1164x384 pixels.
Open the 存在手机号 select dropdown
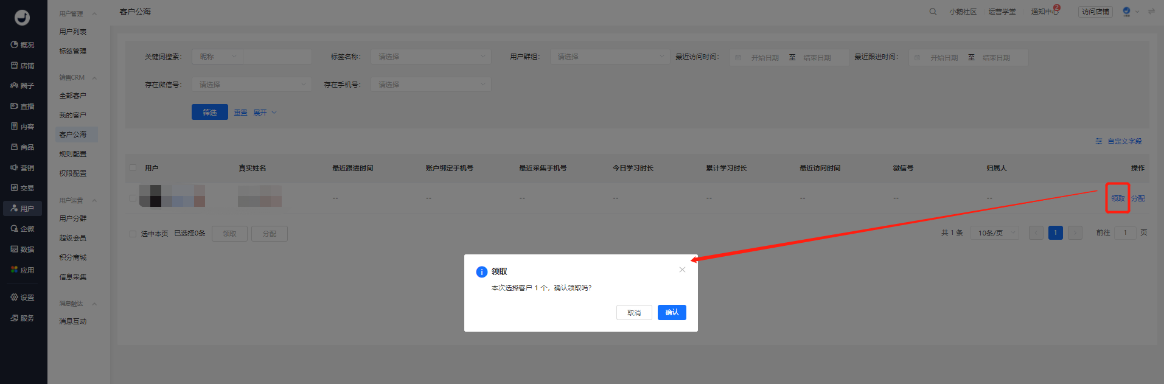(x=431, y=85)
